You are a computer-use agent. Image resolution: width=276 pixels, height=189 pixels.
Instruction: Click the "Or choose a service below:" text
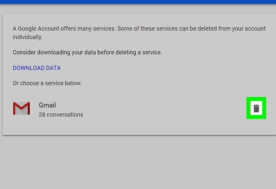tap(47, 83)
